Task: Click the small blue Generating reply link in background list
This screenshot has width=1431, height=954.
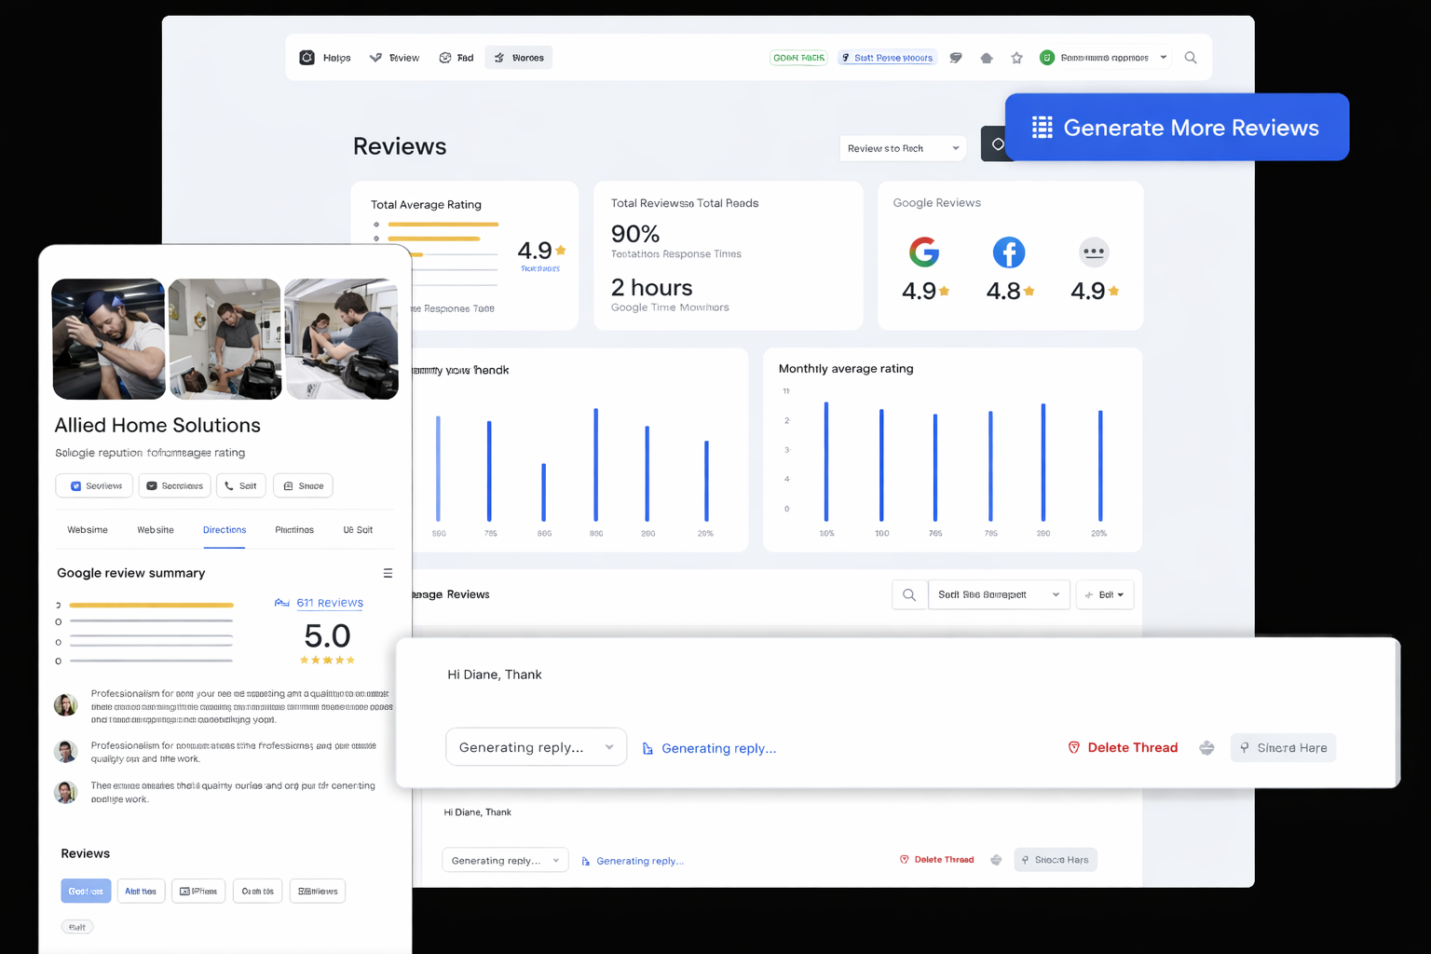Action: (633, 861)
